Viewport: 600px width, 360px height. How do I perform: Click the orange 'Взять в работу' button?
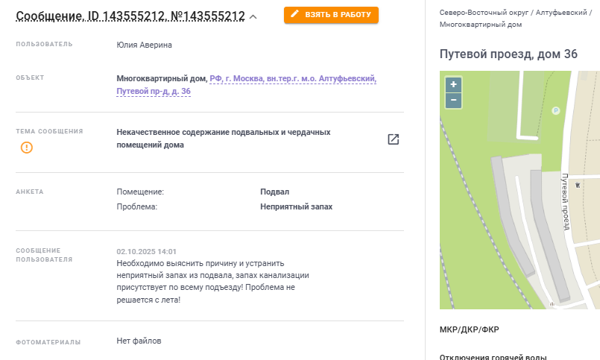(331, 15)
